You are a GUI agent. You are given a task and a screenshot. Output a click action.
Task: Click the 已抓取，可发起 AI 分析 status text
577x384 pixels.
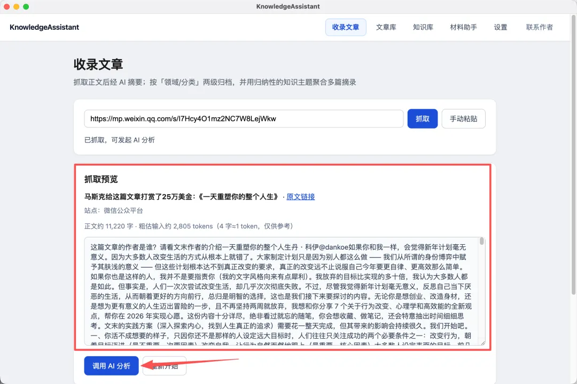click(x=120, y=140)
